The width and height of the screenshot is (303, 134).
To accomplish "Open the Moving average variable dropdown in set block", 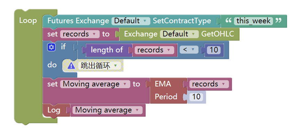I will pyautogui.click(x=95, y=84).
